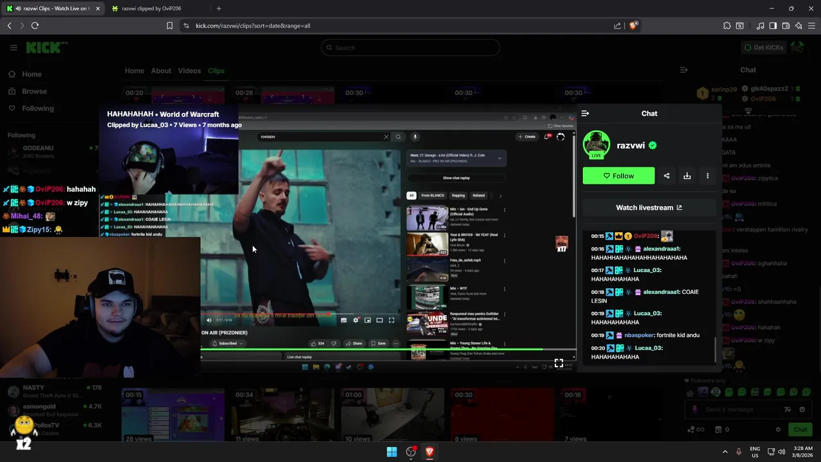This screenshot has width=821, height=462.
Task: Collapse the background chat panel arrow
Action: [x=684, y=70]
